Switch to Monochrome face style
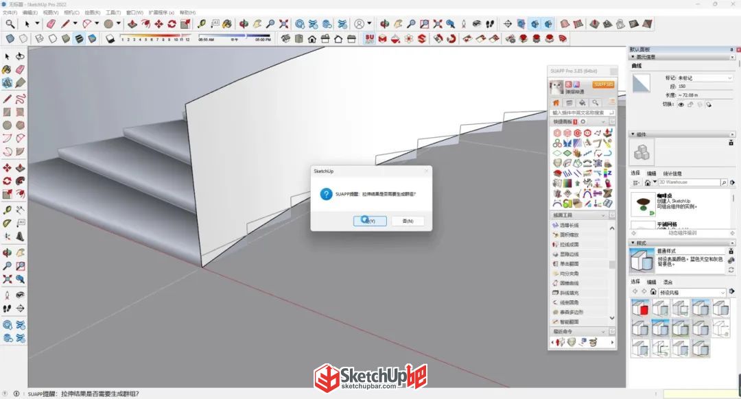This screenshot has height=399, width=741. (93, 38)
